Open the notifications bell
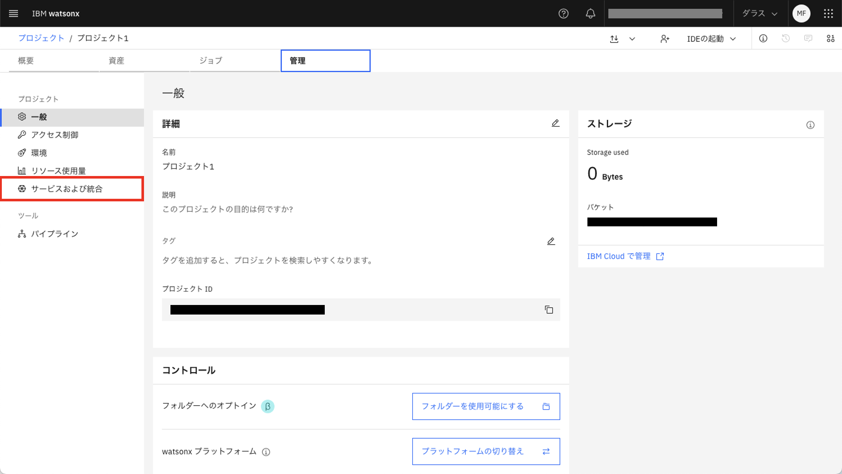 [590, 14]
